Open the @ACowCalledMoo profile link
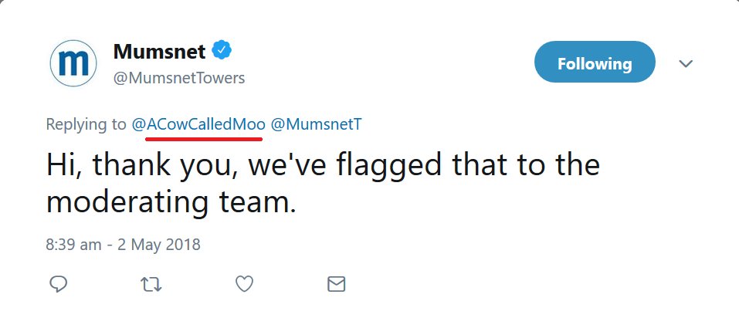This screenshot has width=739, height=328. point(198,124)
